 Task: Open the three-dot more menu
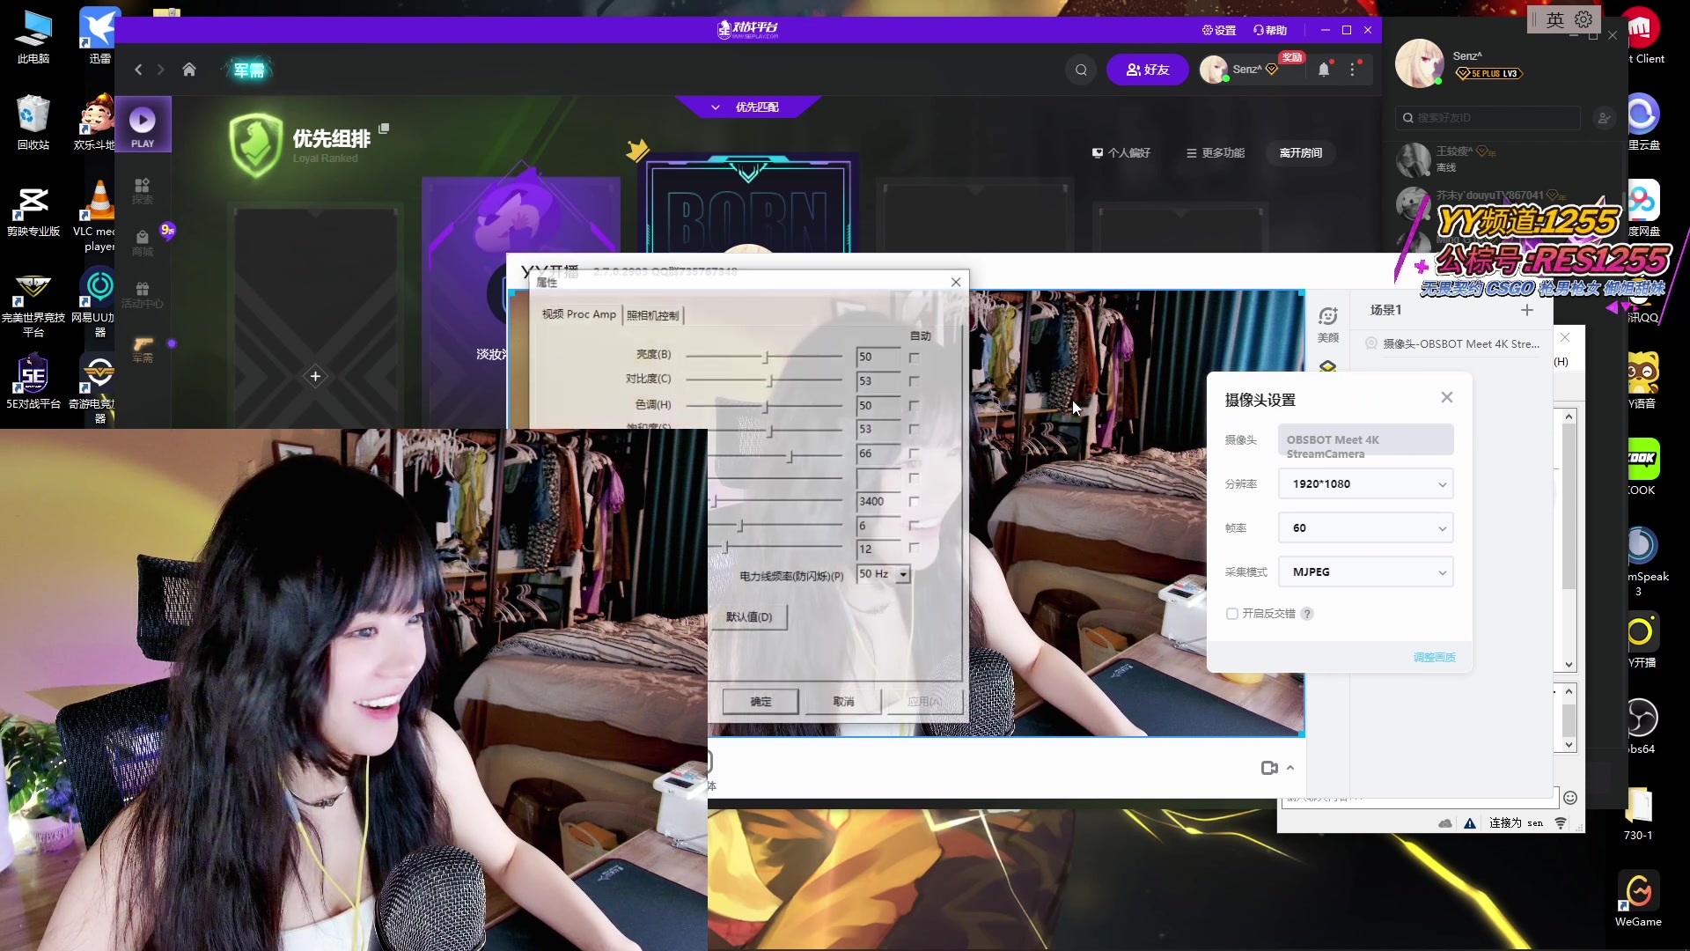click(x=1353, y=70)
